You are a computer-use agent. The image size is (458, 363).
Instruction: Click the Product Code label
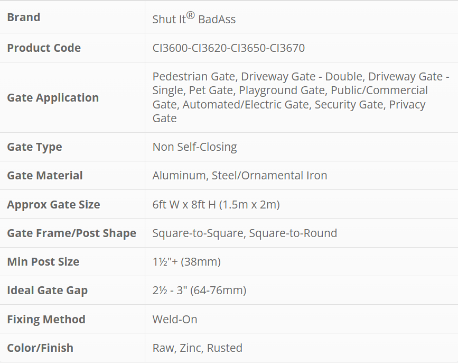[44, 48]
